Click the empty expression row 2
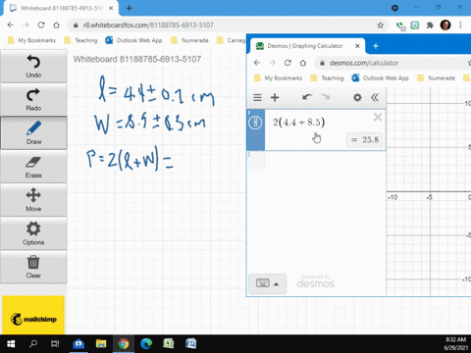471x353 pixels. click(316, 162)
